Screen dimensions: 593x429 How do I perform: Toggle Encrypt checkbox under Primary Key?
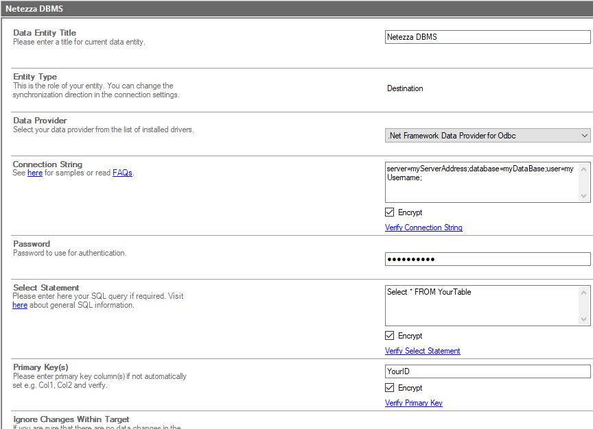tap(390, 388)
